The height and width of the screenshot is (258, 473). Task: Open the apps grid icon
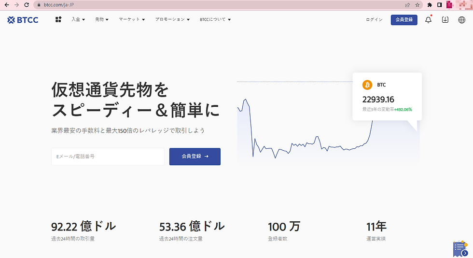click(58, 19)
